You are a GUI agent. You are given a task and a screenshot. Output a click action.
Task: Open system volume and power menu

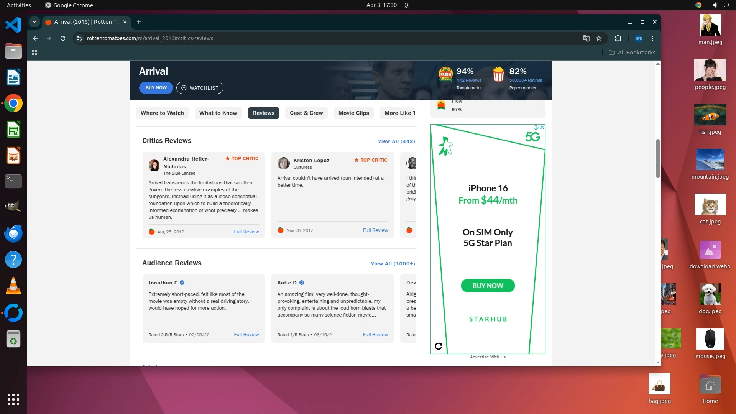720,5
